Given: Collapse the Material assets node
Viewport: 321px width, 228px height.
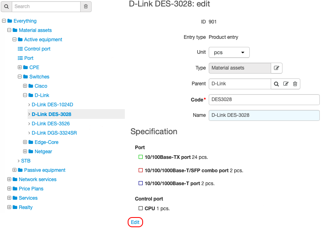Looking at the screenshot, I should pyautogui.click(x=9, y=30).
